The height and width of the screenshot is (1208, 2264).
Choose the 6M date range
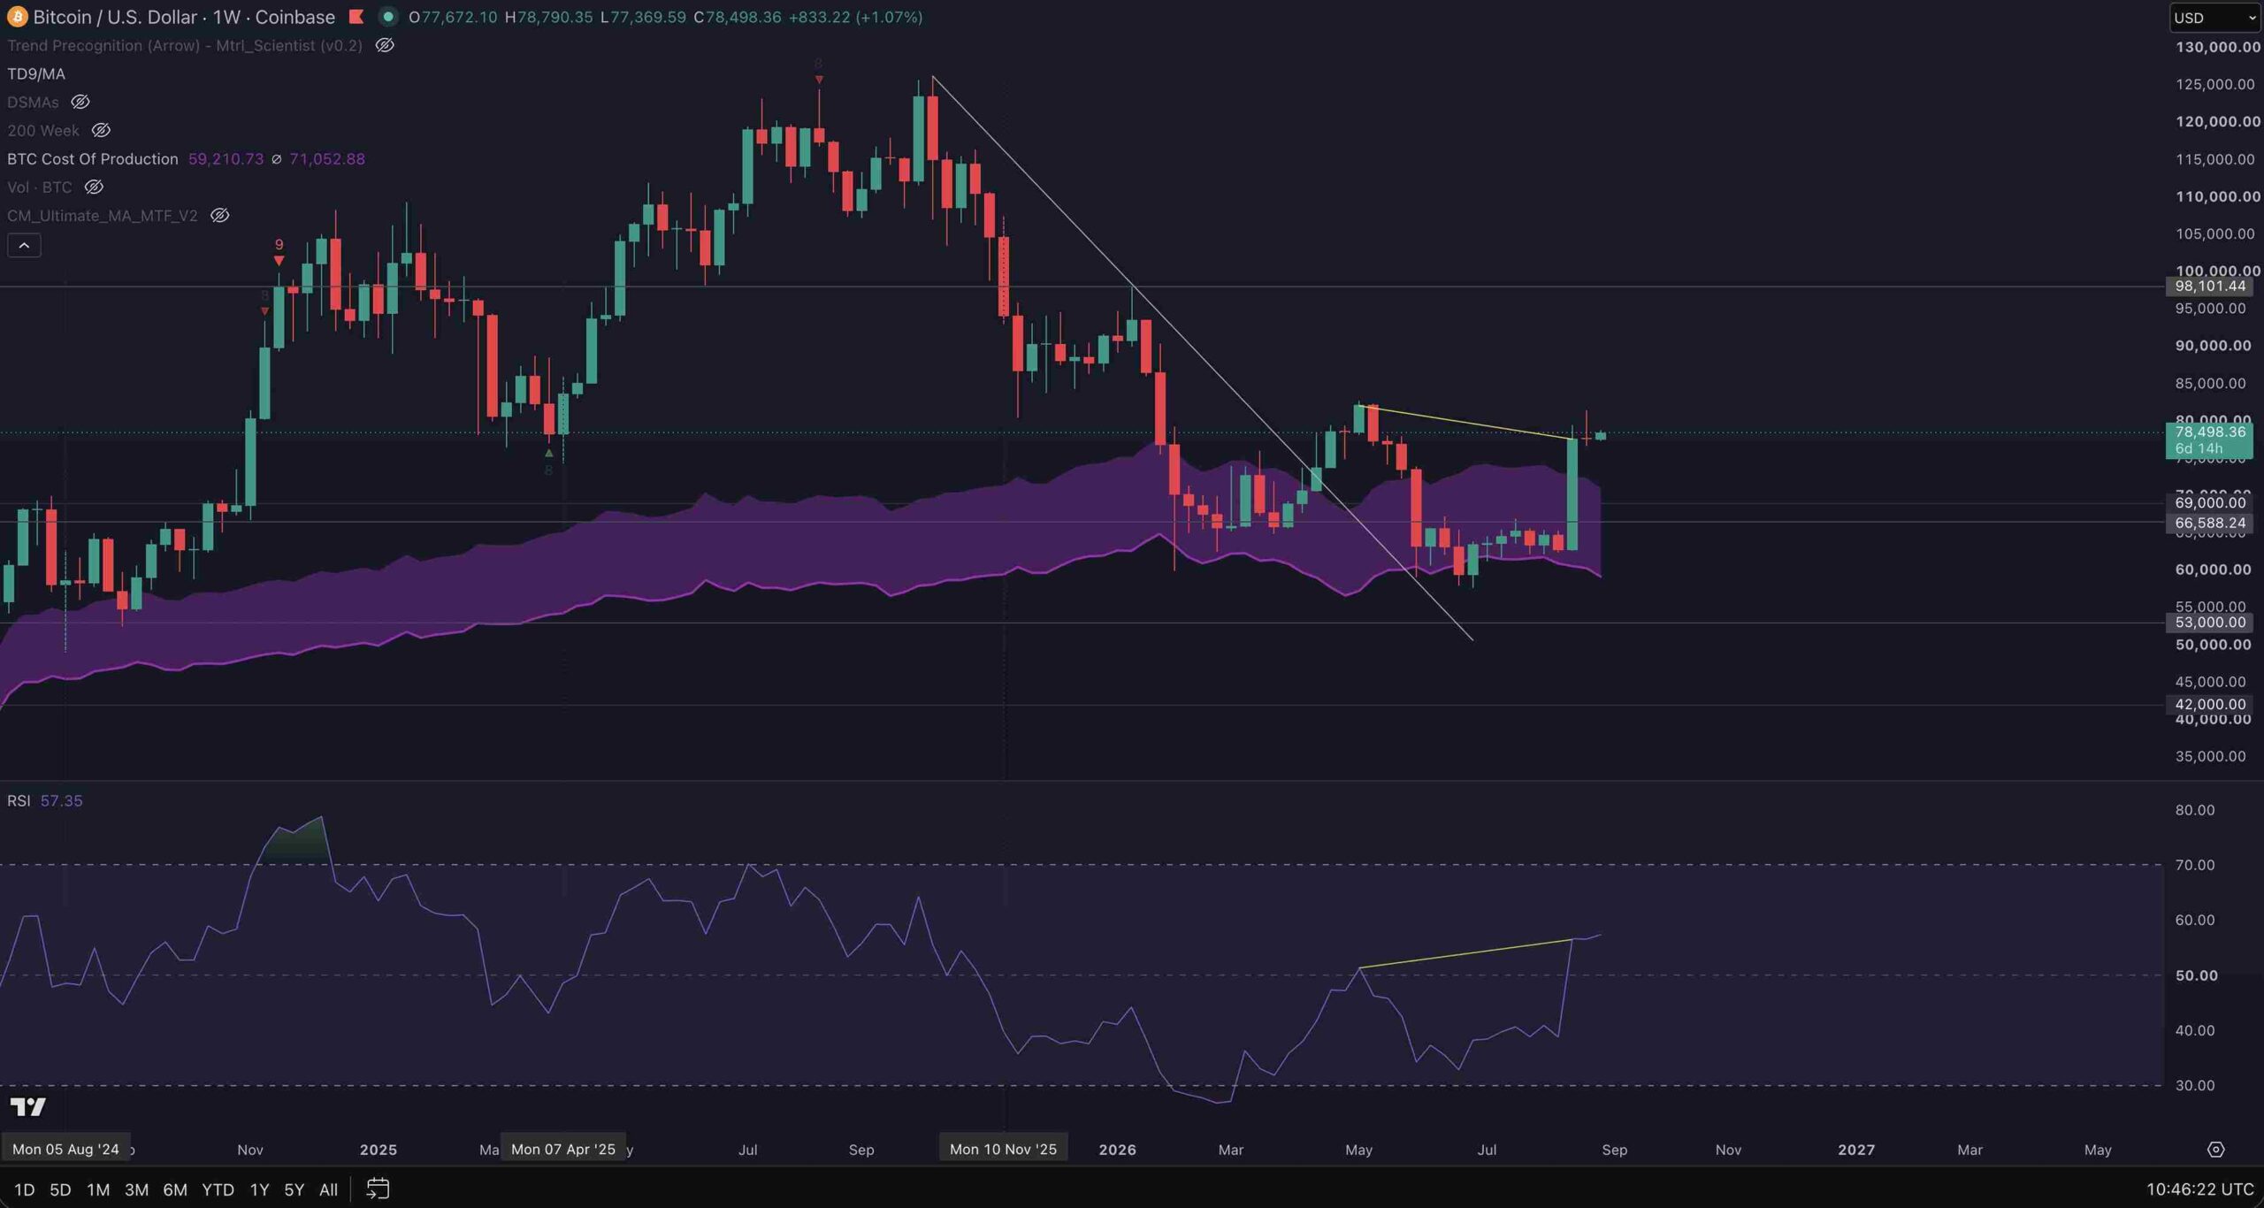(x=175, y=1189)
